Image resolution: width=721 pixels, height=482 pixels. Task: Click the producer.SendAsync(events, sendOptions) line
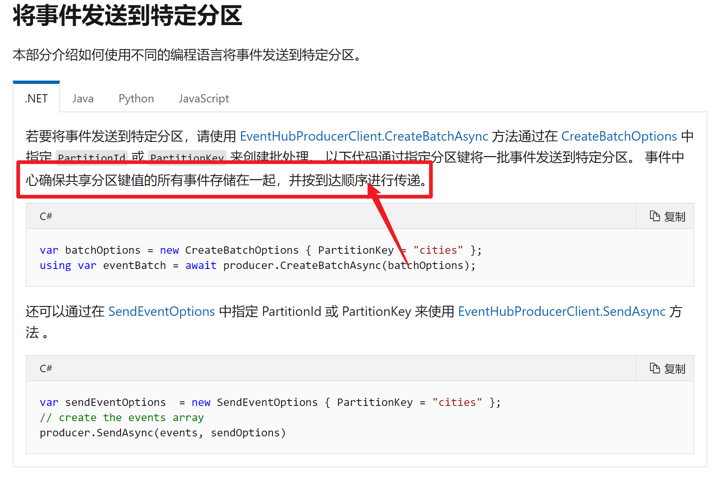click(163, 433)
